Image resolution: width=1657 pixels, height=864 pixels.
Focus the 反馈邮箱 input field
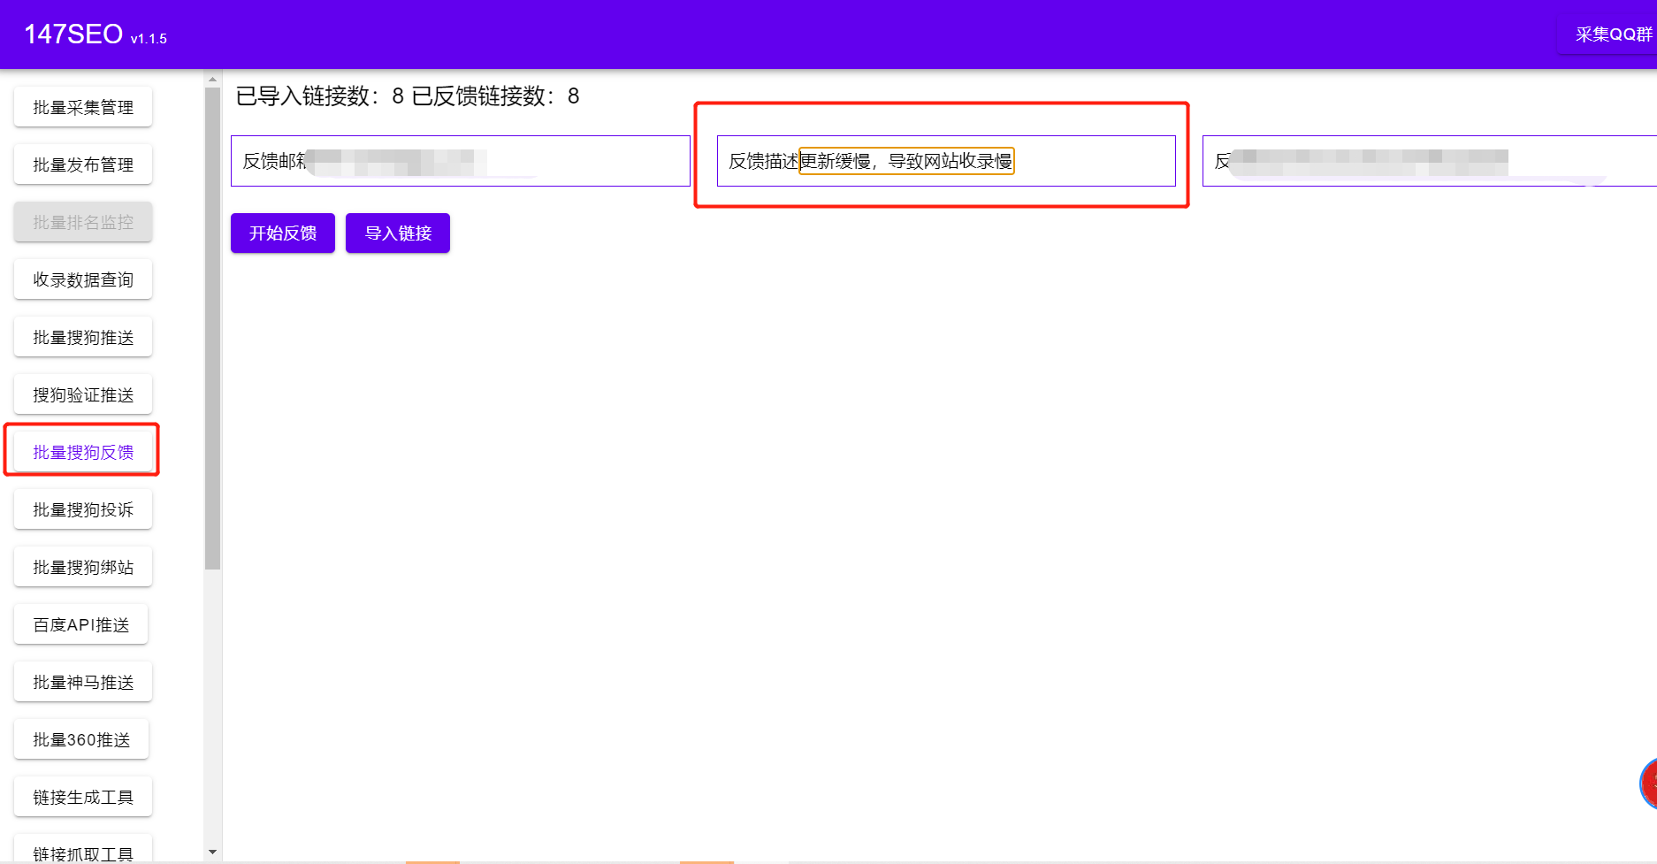coord(461,161)
